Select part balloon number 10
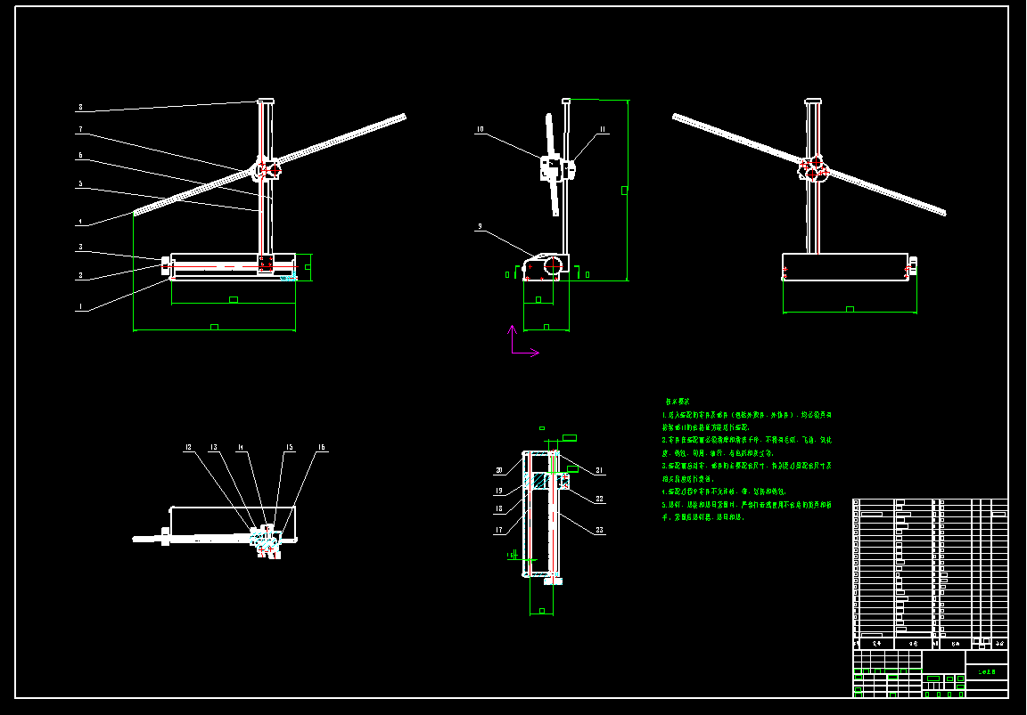Image resolution: width=1027 pixels, height=715 pixels. [481, 129]
